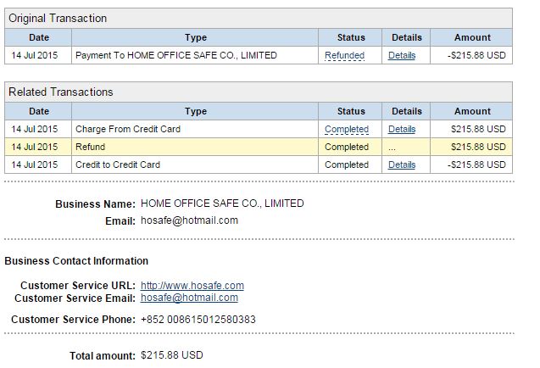This screenshot has height=368, width=540.
Task: Click the Original Transaction amount -$215.88 USD
Action: pyautogui.click(x=477, y=56)
